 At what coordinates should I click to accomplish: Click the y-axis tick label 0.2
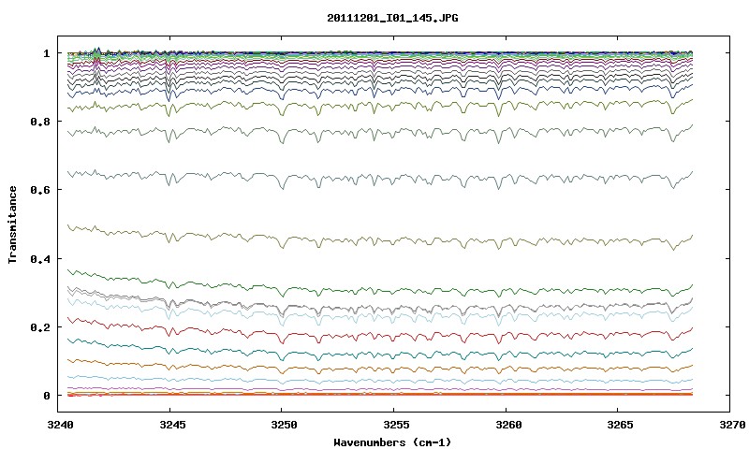point(40,327)
